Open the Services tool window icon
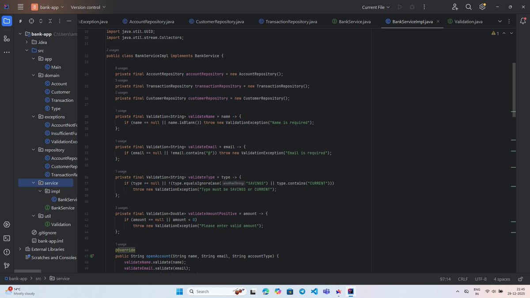Screen dimensions: 530x298 [x=7, y=224]
